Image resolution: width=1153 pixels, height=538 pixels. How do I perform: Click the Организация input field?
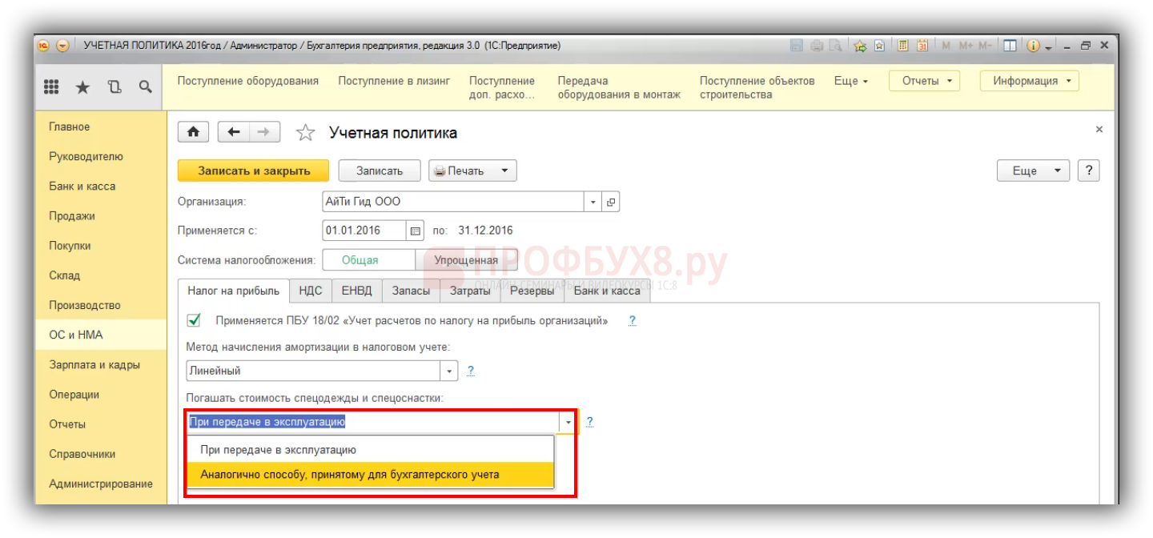pyautogui.click(x=454, y=202)
